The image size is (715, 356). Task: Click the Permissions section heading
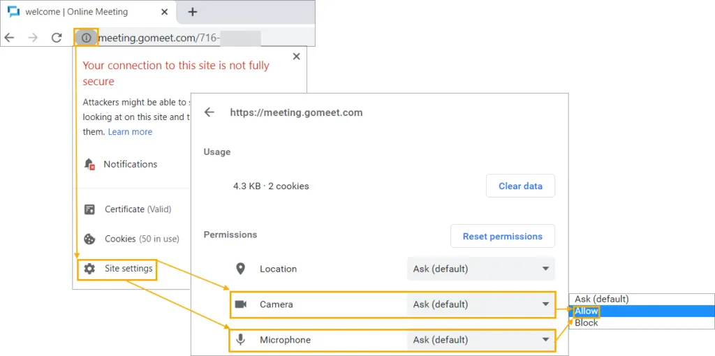coord(230,235)
